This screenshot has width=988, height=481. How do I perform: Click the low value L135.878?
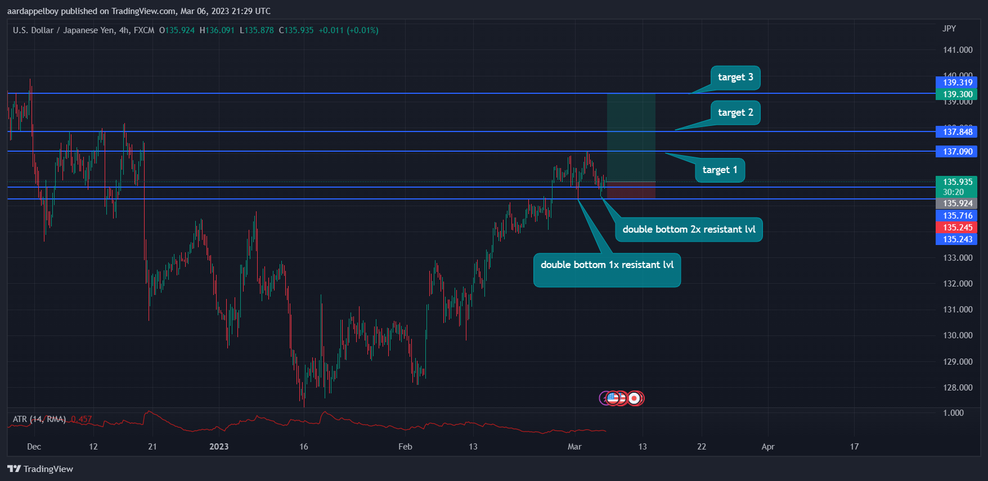(257, 30)
